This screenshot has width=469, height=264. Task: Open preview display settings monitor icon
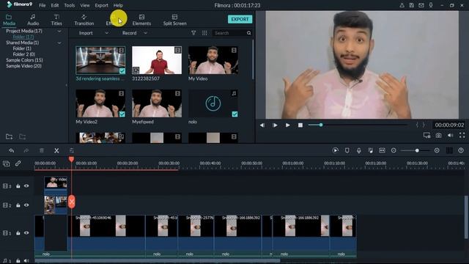click(426, 135)
